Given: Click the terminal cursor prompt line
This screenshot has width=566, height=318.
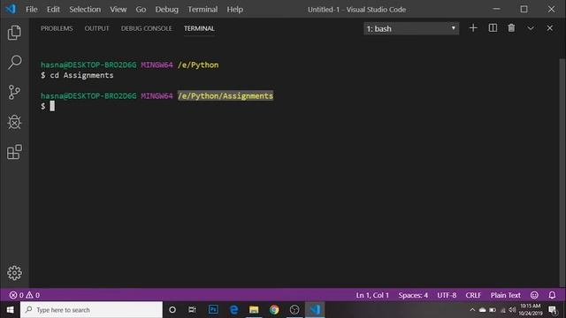Looking at the screenshot, I should (x=48, y=106).
